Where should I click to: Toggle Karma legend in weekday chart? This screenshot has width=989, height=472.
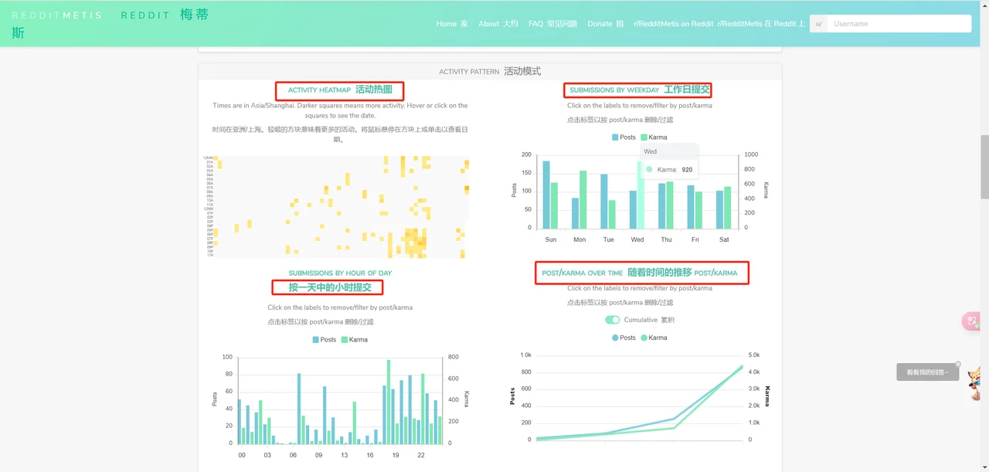tap(654, 138)
